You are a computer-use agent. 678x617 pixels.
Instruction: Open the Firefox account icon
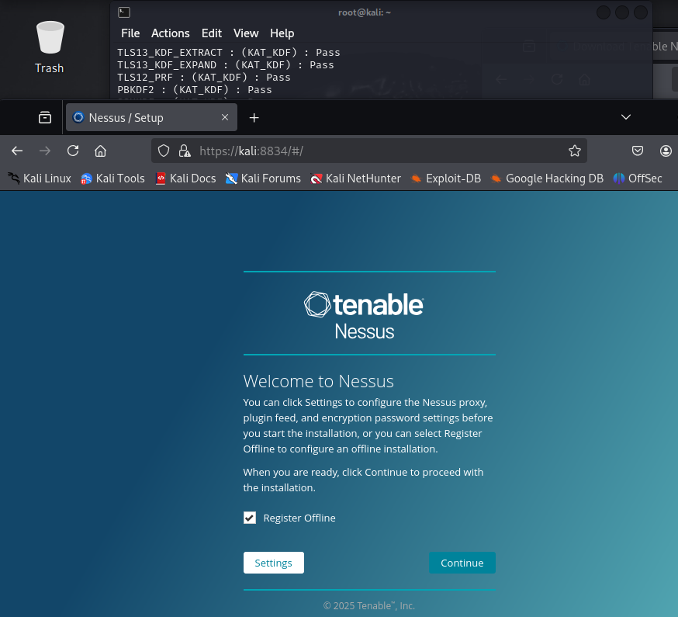pyautogui.click(x=666, y=151)
